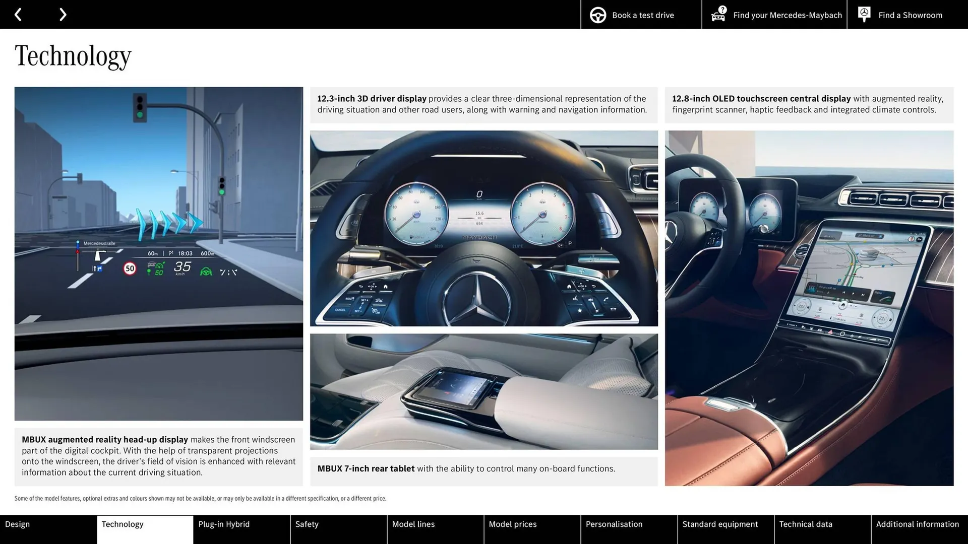Navigate forward using the chevron control
The width and height of the screenshot is (968, 544).
tap(63, 14)
